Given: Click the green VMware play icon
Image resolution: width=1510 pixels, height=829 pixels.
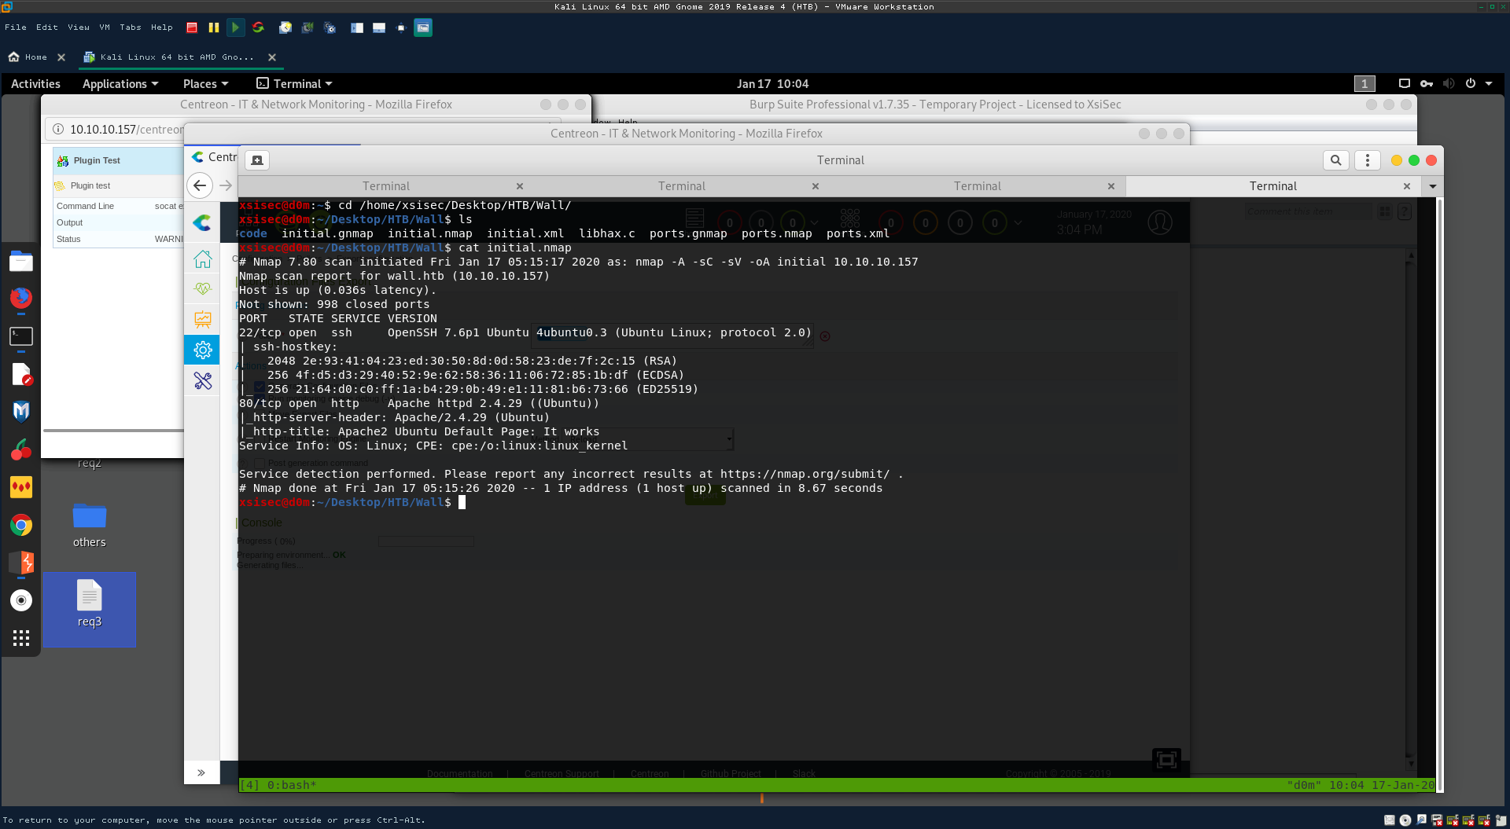Looking at the screenshot, I should click(x=235, y=28).
